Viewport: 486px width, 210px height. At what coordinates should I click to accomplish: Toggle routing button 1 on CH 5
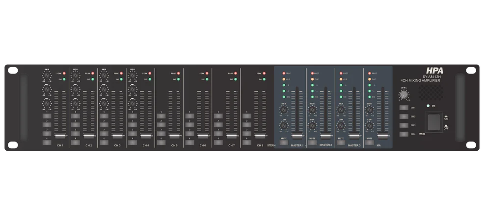[x=161, y=116]
